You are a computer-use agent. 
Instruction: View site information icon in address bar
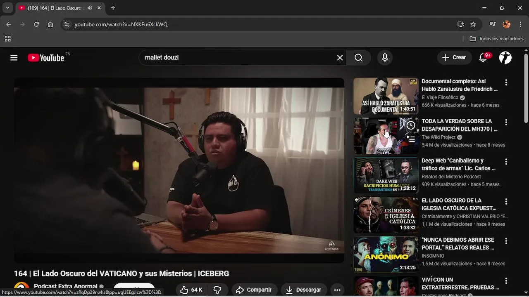[67, 24]
